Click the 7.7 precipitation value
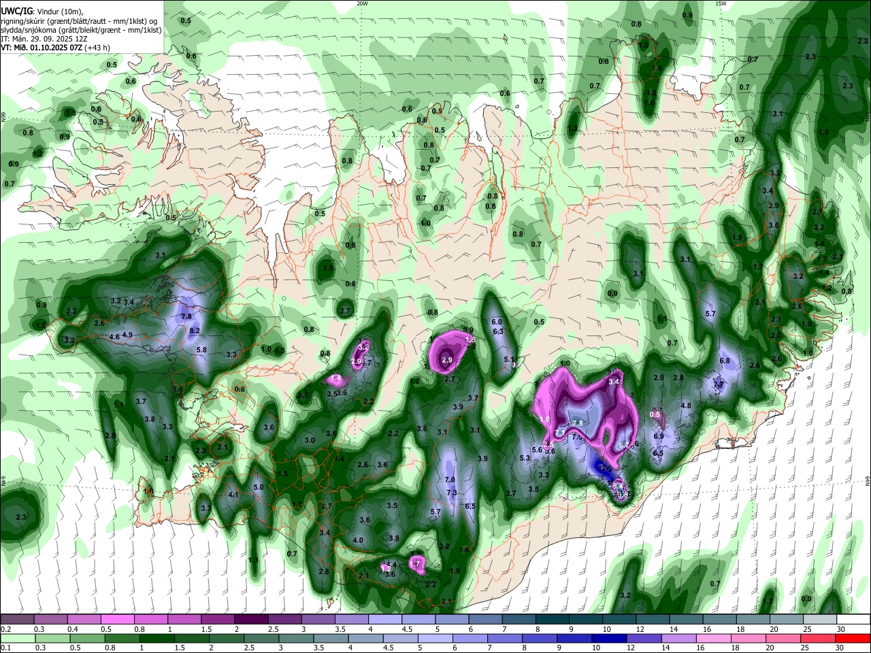This screenshot has width=871, height=653. (x=718, y=384)
